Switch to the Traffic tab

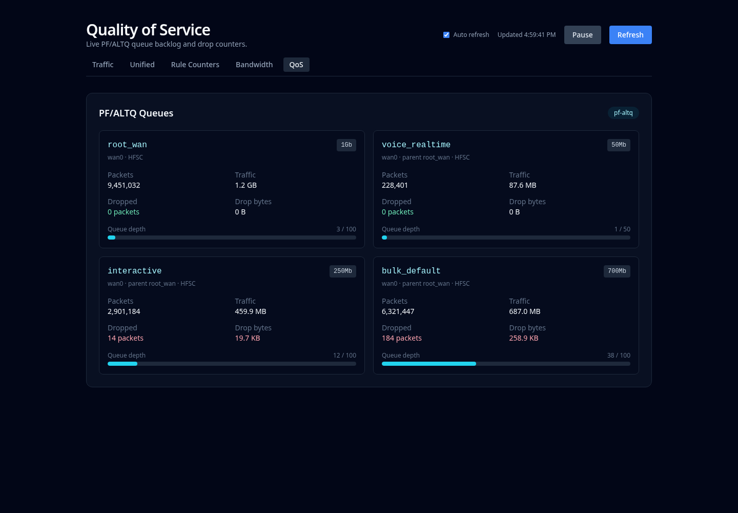click(103, 65)
